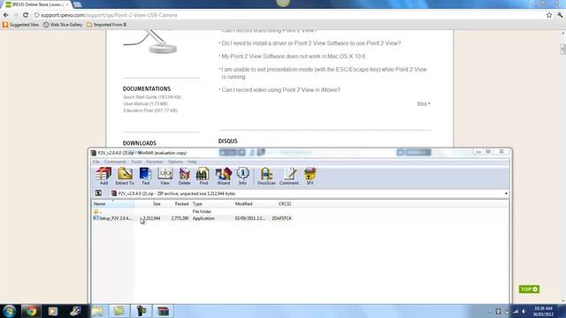
Task: Click the SFX toolbar icon
Action: tap(310, 177)
